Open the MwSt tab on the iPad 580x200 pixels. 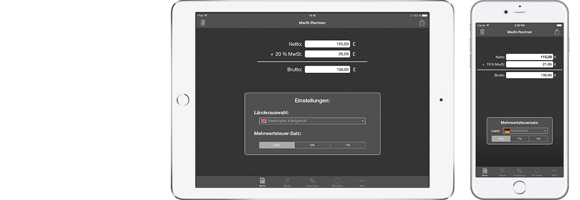(262, 182)
